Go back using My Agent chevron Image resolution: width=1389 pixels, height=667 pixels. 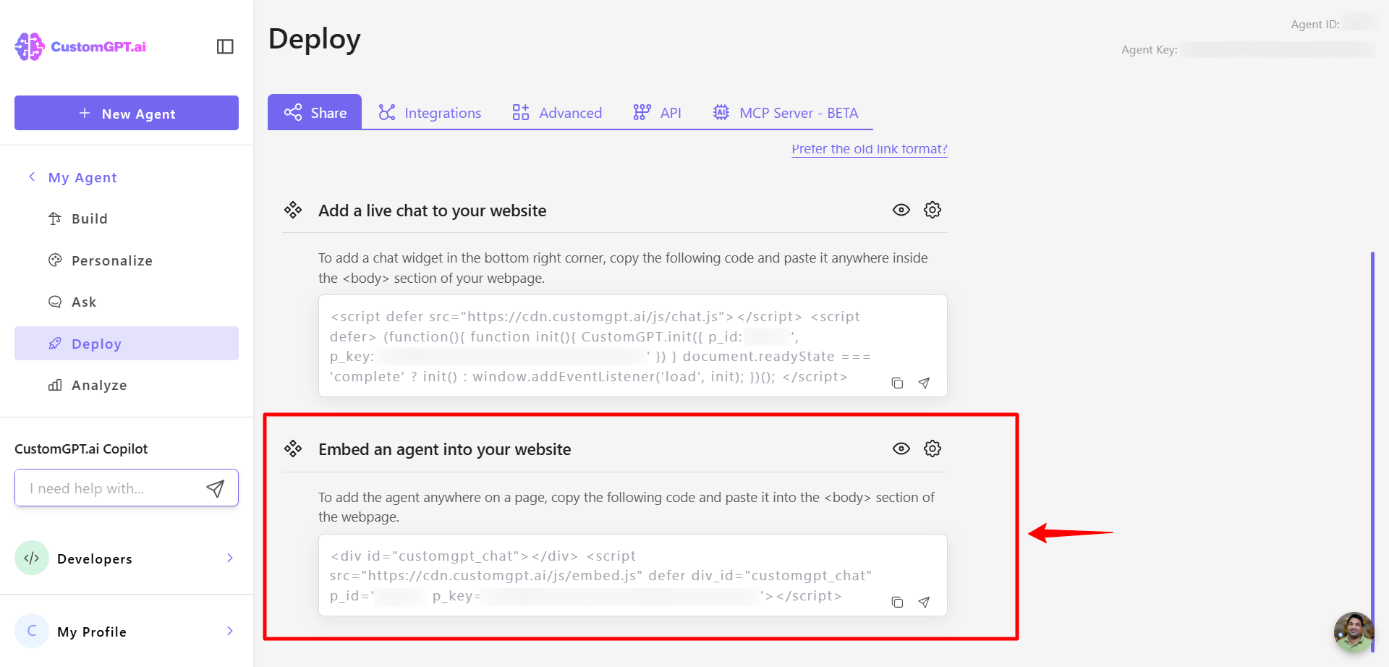click(32, 177)
